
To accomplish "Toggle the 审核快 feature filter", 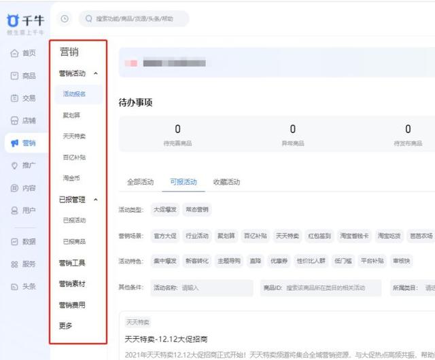I will click(x=401, y=261).
